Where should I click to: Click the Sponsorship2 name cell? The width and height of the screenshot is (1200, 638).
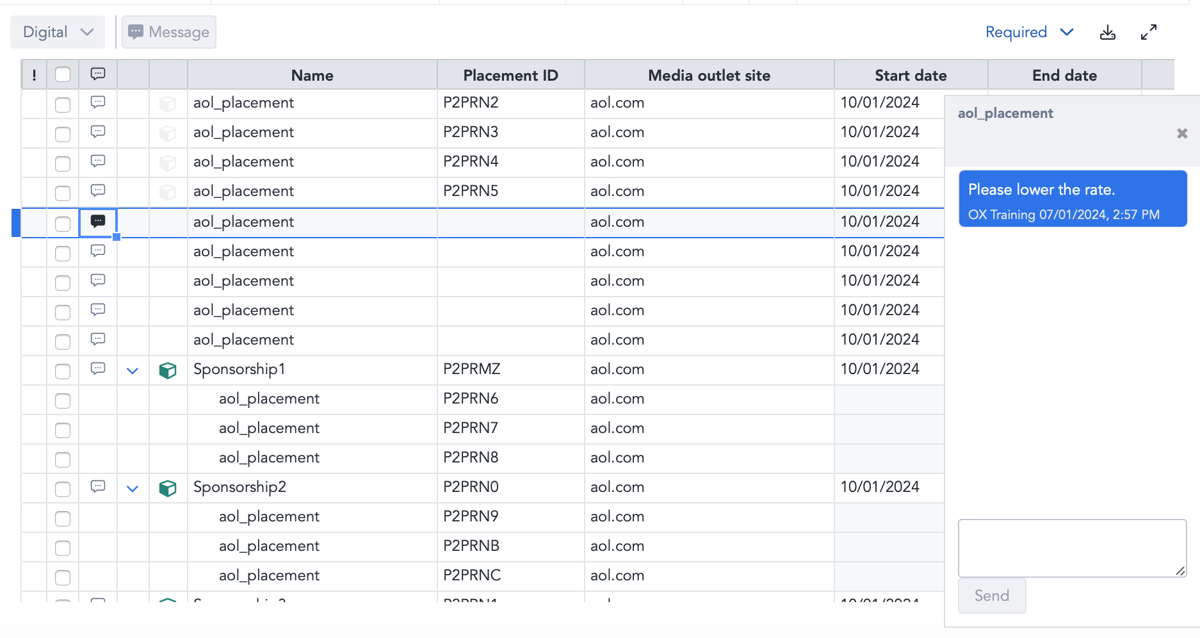coord(312,487)
